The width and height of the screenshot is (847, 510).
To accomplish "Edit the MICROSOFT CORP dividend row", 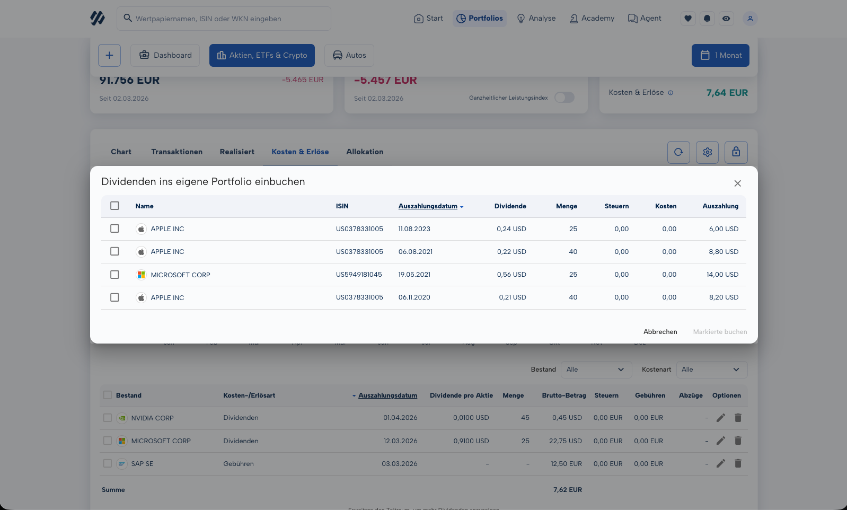I will point(720,441).
